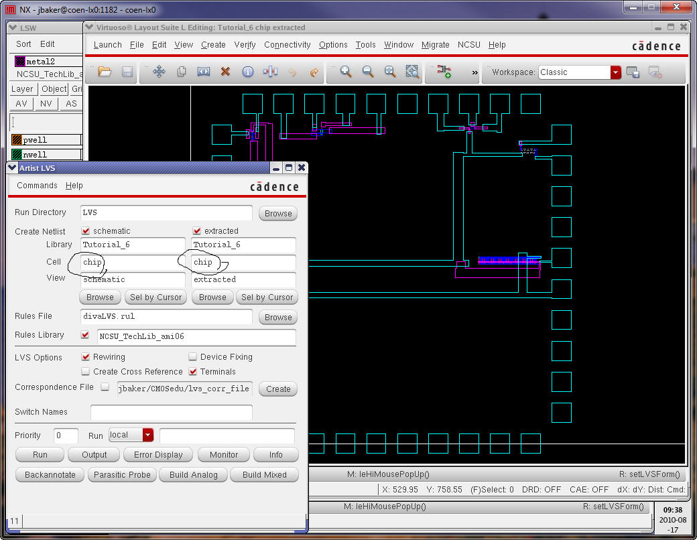Click the Redo arrow icon
This screenshot has height=540, width=697.
click(x=314, y=72)
